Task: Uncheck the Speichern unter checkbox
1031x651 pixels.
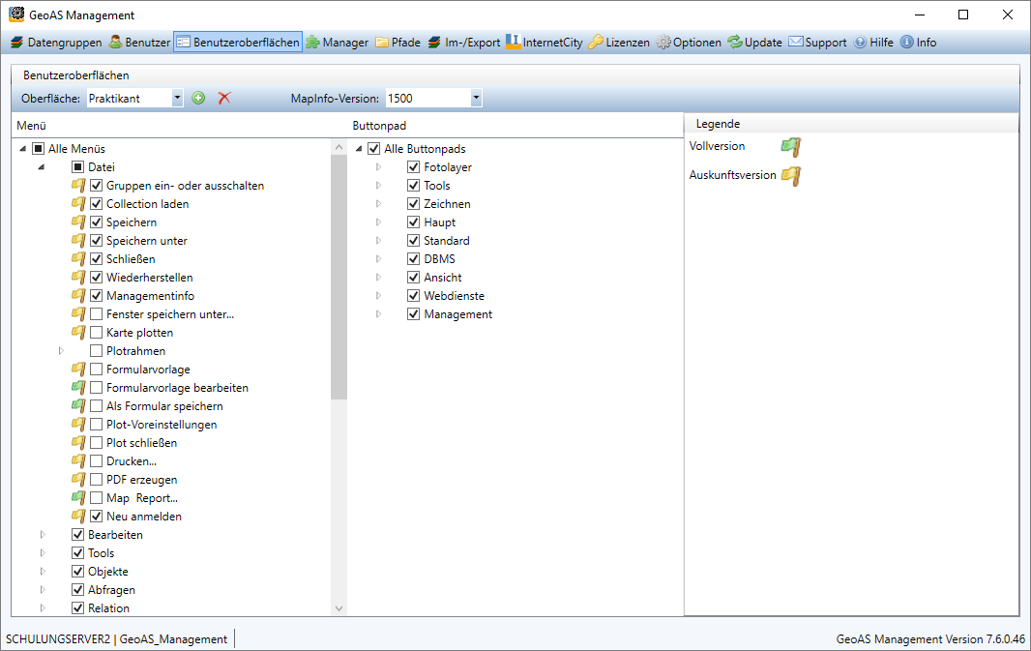Action: tap(97, 241)
